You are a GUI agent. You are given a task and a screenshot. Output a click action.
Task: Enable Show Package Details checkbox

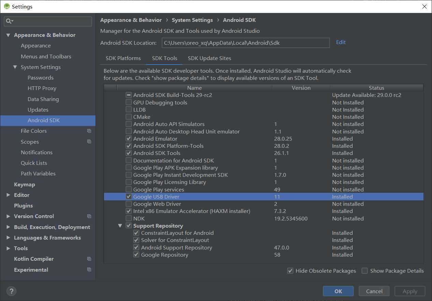coord(364,271)
